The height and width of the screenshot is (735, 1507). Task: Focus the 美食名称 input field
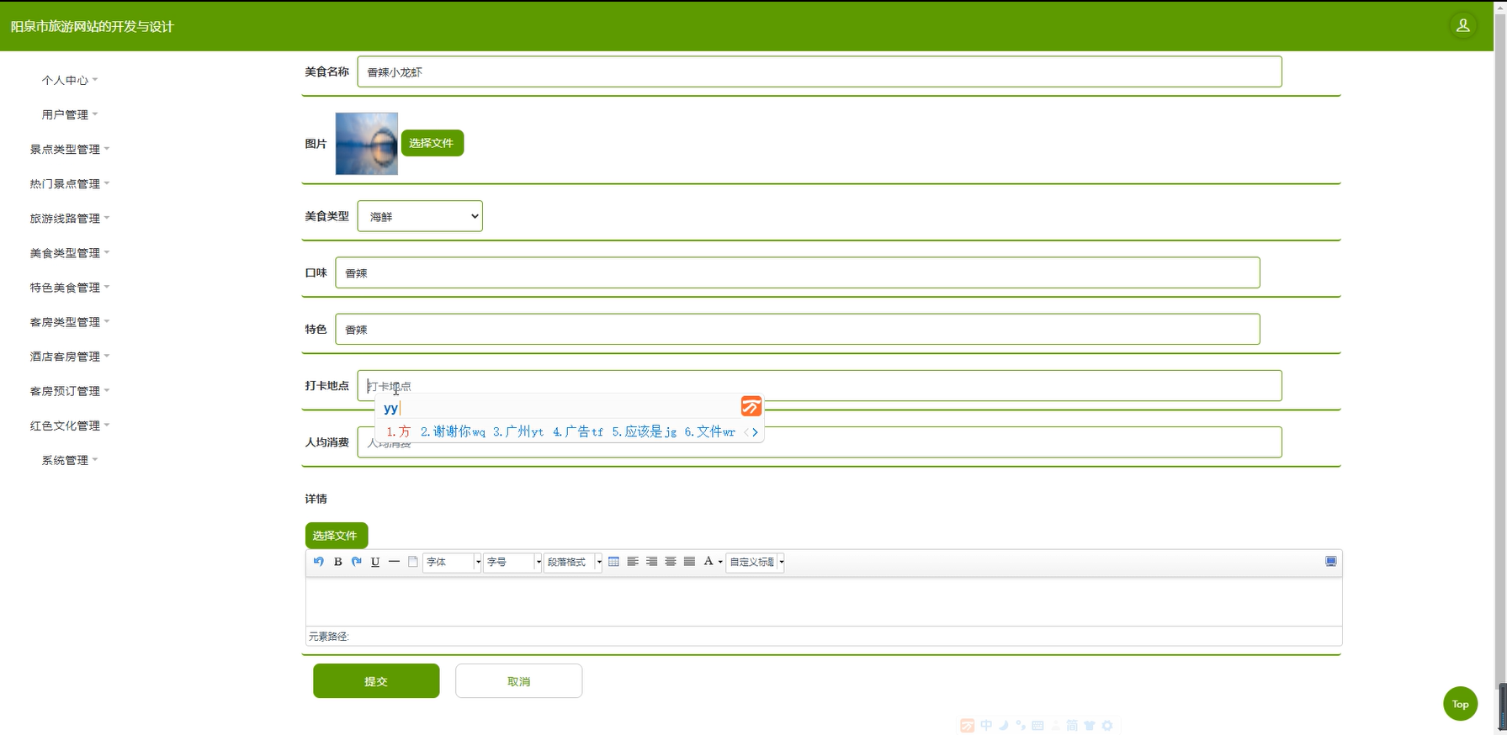pos(819,71)
